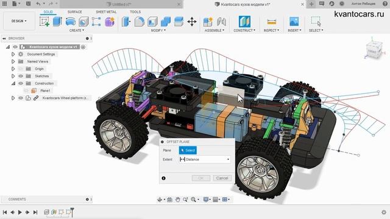The image size is (390, 219).
Task: Toggle visibility of Kvantocars Wheel platform
Action: 21,98
